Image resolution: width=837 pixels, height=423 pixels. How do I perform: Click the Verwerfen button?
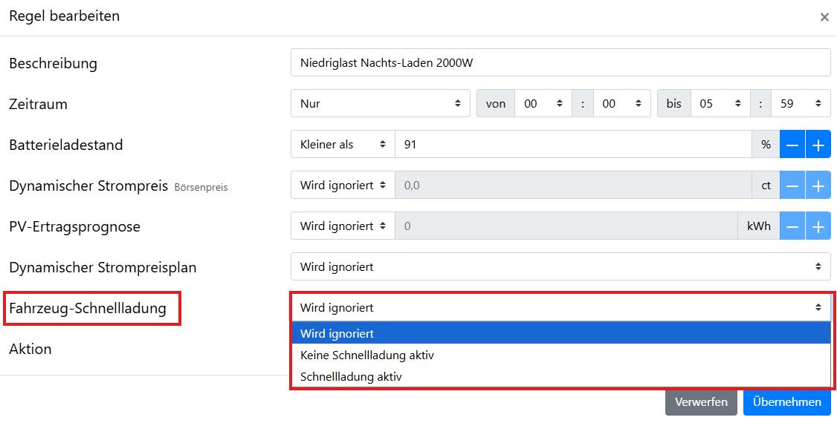click(701, 402)
